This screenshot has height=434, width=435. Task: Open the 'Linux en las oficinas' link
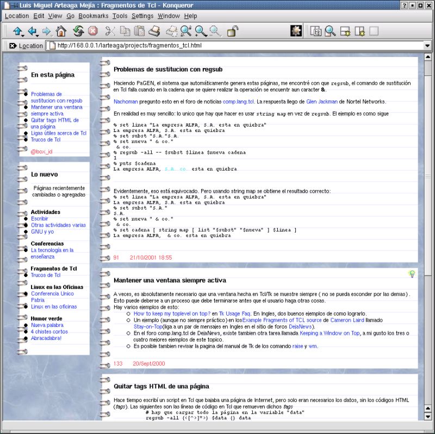pyautogui.click(x=54, y=306)
